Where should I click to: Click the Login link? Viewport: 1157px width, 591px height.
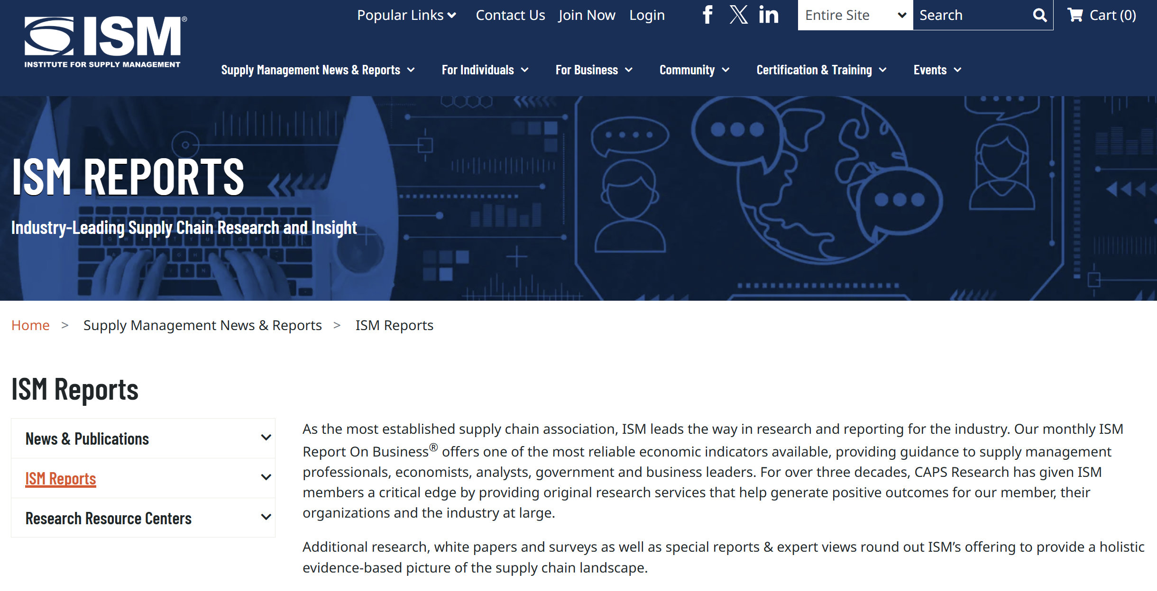tap(647, 15)
